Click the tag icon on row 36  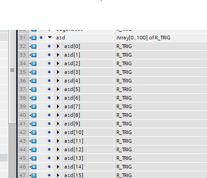pyautogui.click(x=33, y=81)
